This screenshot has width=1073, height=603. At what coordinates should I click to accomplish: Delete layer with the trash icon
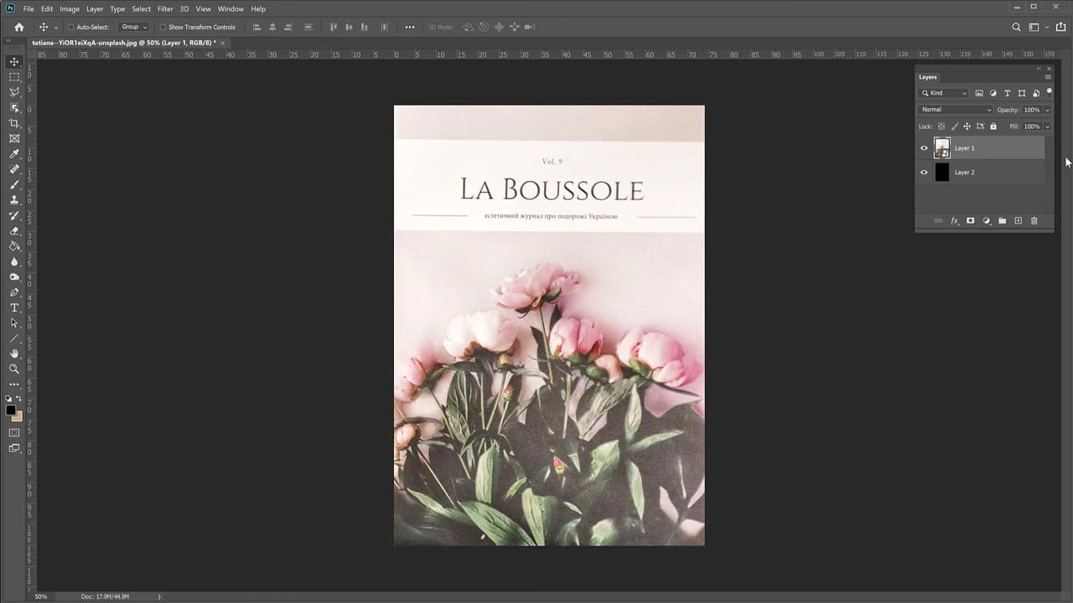[1034, 221]
